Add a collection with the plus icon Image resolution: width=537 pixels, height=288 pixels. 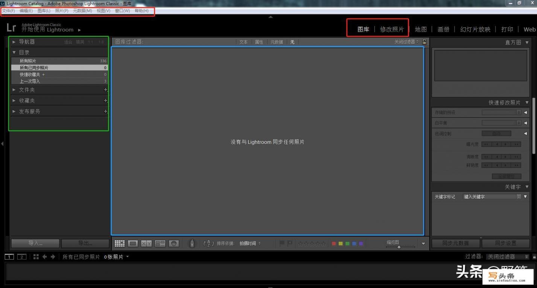(105, 101)
